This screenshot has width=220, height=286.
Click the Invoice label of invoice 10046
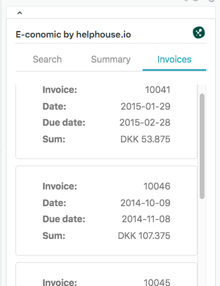tap(60, 186)
